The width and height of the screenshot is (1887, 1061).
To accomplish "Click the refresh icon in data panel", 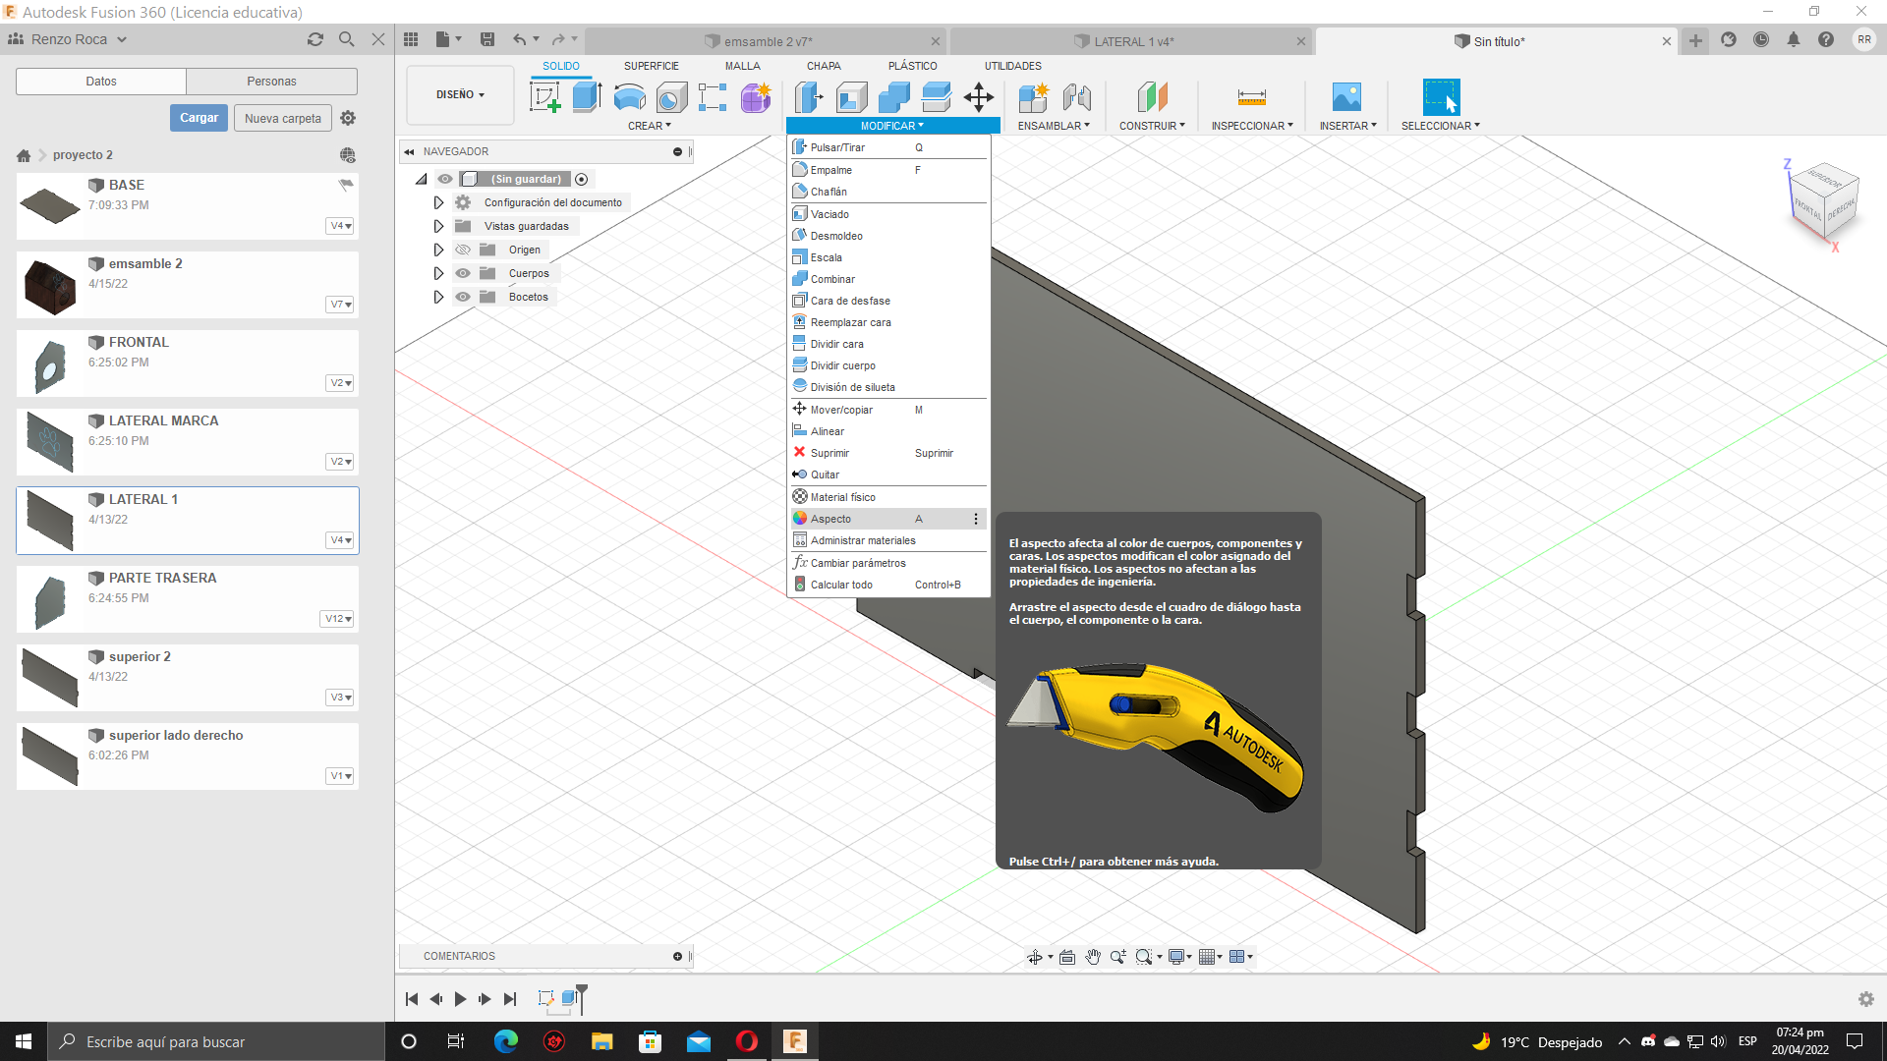I will click(314, 39).
